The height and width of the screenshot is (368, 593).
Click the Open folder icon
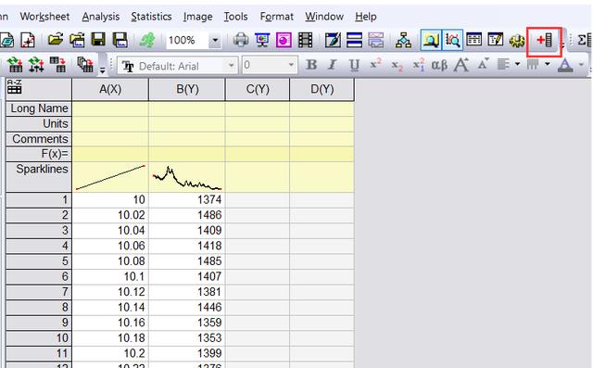pos(56,40)
